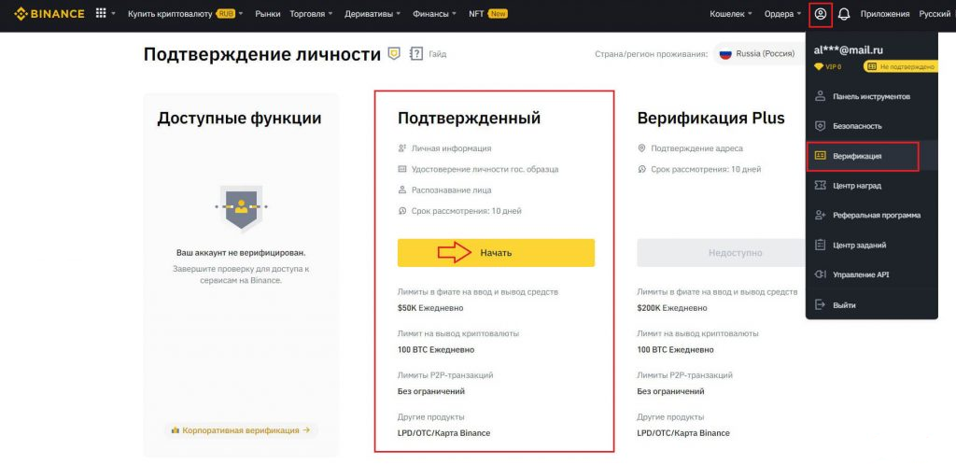Click the Выйти logout icon
This screenshot has height=464, width=956.
(820, 305)
